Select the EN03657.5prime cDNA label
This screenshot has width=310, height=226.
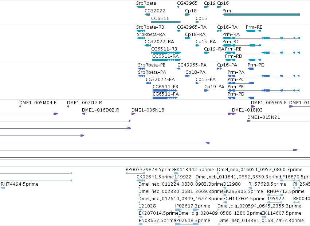point(157,221)
